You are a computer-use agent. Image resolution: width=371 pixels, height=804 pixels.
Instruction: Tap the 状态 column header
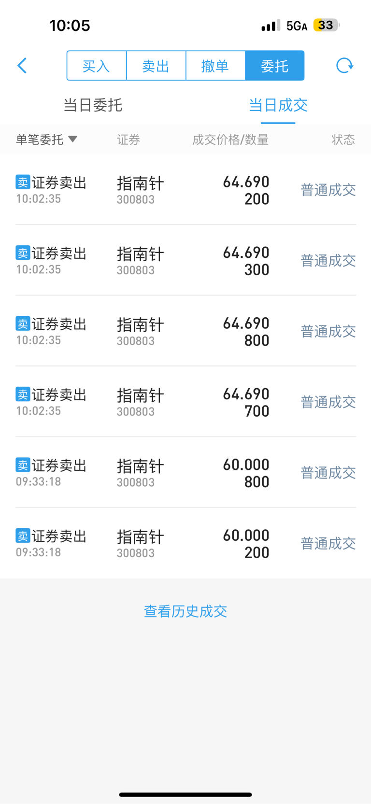pyautogui.click(x=343, y=140)
